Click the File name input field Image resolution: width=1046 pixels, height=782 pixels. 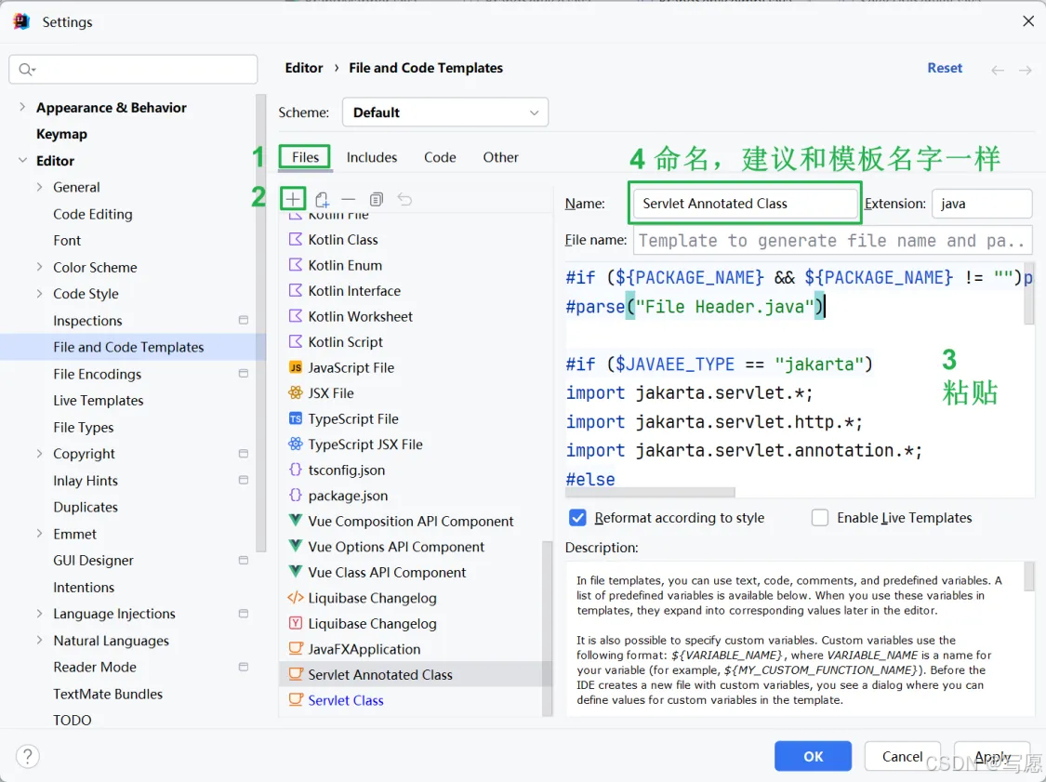pos(832,240)
